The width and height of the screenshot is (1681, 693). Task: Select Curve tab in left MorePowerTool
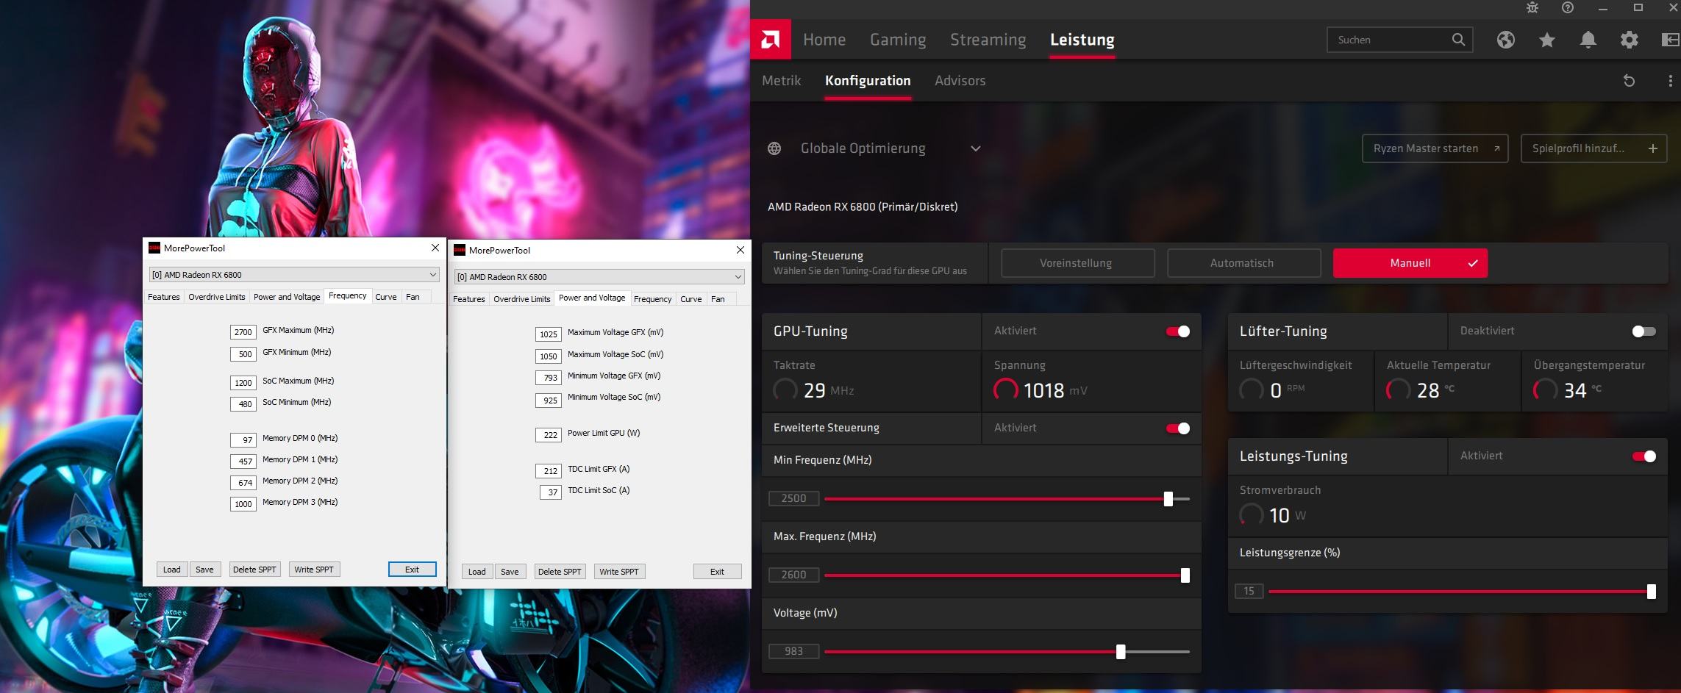[x=385, y=297]
